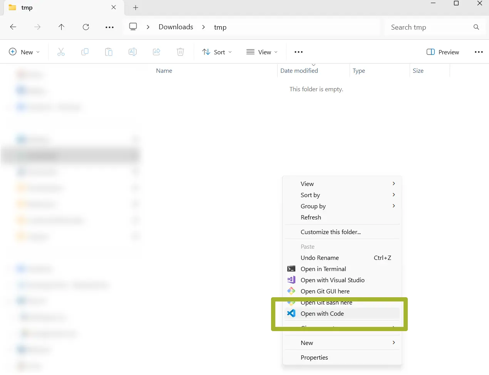Open the new tab plus button
Viewport: 489px width, 375px height.
point(136,8)
